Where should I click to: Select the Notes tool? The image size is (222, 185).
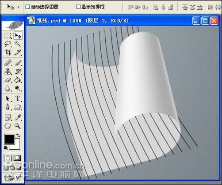pos(8,117)
